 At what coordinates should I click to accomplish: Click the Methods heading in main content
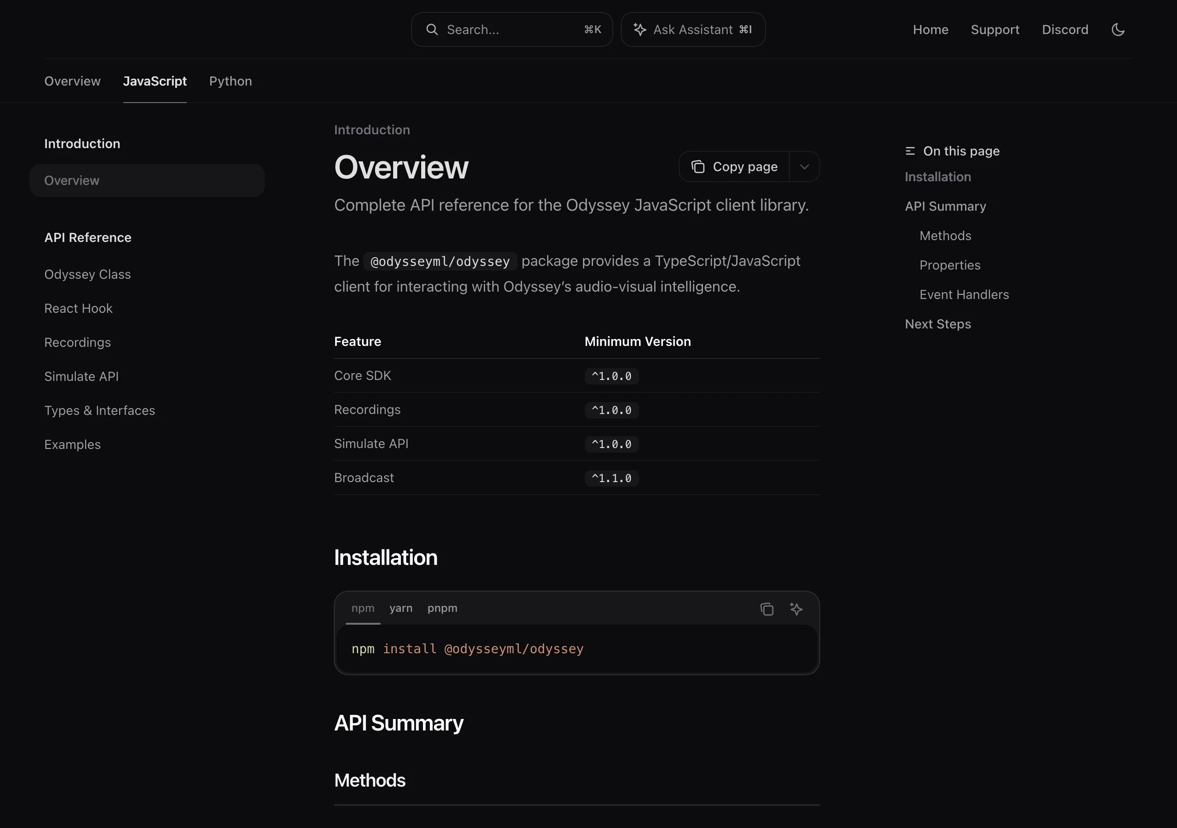[x=370, y=780]
